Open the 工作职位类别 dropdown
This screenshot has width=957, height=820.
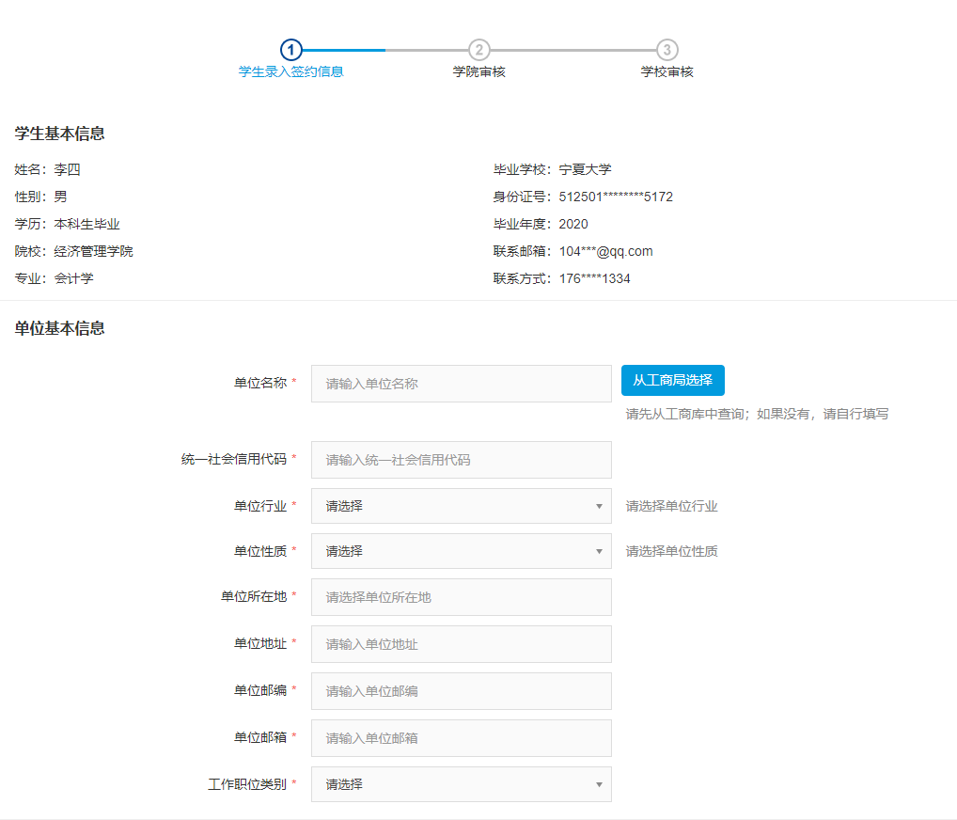pyautogui.click(x=461, y=784)
